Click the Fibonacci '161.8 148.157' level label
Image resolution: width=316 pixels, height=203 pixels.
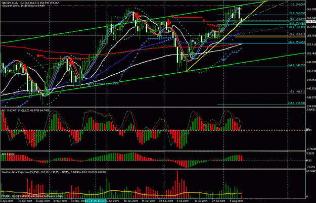[297, 65]
